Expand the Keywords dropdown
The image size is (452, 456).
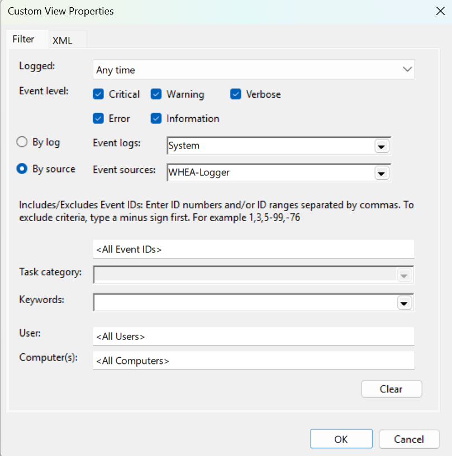coord(404,303)
